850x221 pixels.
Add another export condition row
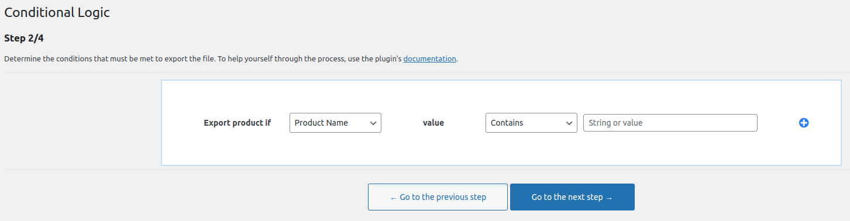804,123
